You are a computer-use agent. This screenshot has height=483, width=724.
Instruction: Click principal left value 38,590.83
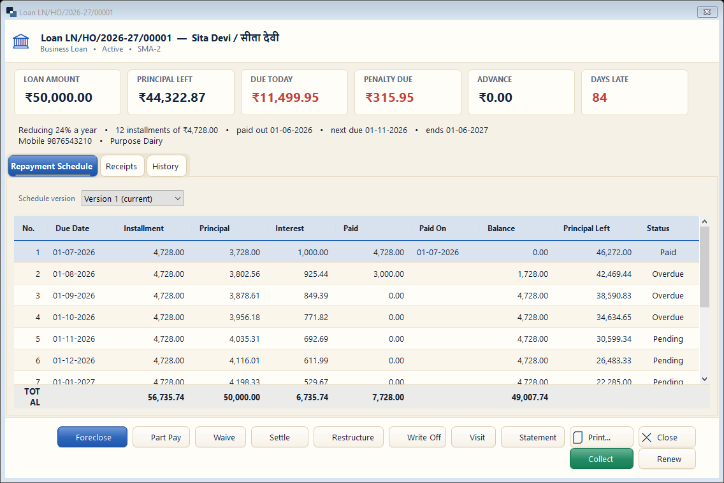614,295
